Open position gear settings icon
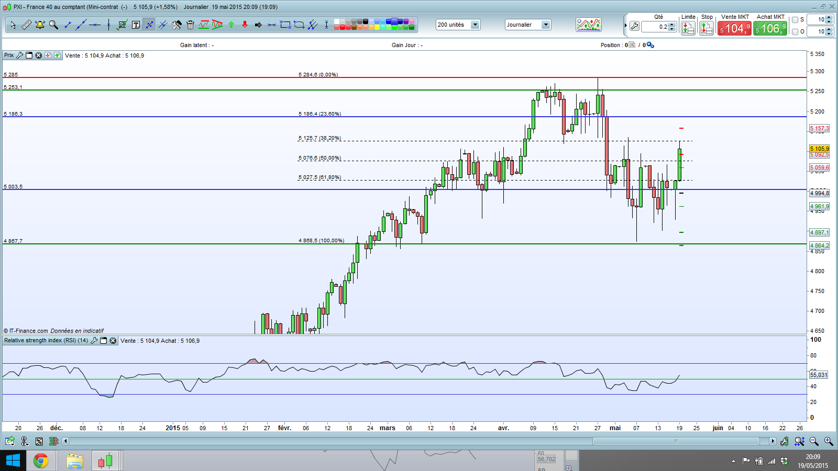The height and width of the screenshot is (471, 838). coord(650,45)
